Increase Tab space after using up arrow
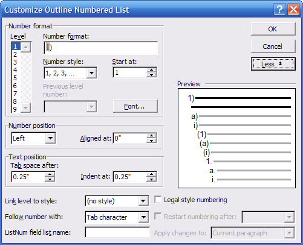This screenshot has width=303, height=245. (50, 174)
